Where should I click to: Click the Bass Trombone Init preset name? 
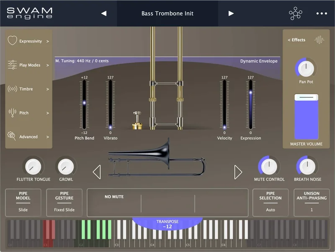coord(167,13)
